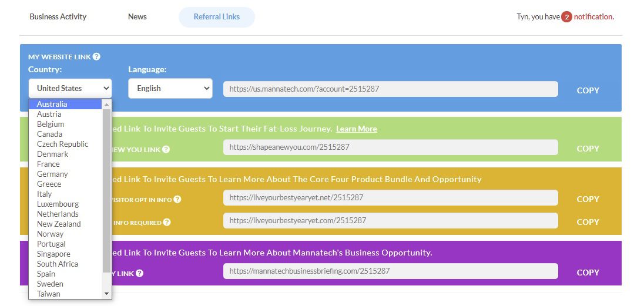
Task: Choose Luxembourg from the country list
Action: pos(66,204)
